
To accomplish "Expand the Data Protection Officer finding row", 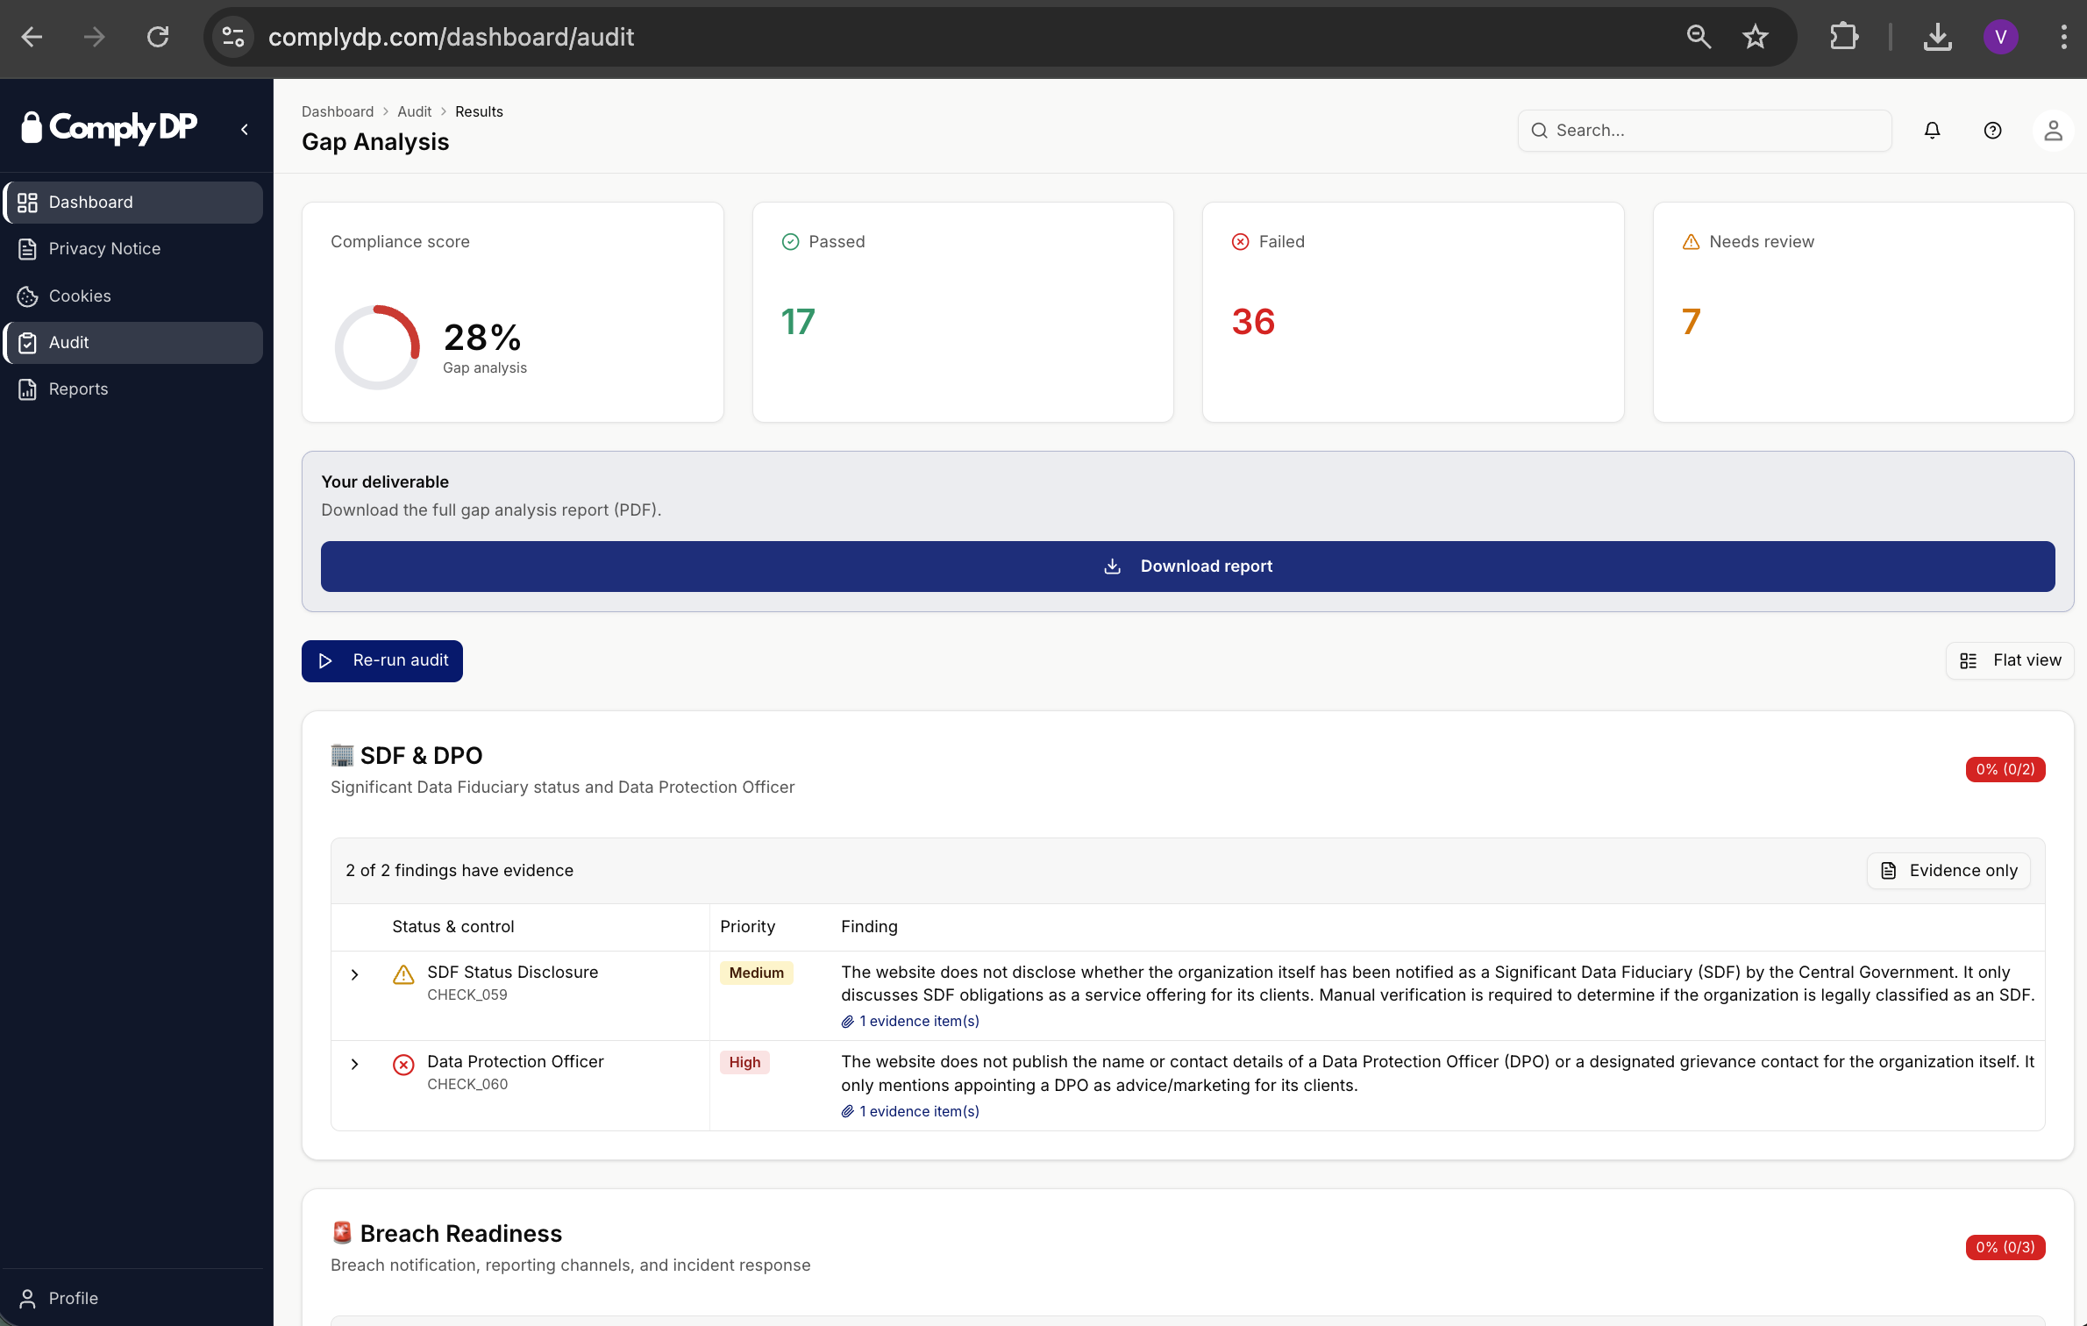I will 355,1064.
